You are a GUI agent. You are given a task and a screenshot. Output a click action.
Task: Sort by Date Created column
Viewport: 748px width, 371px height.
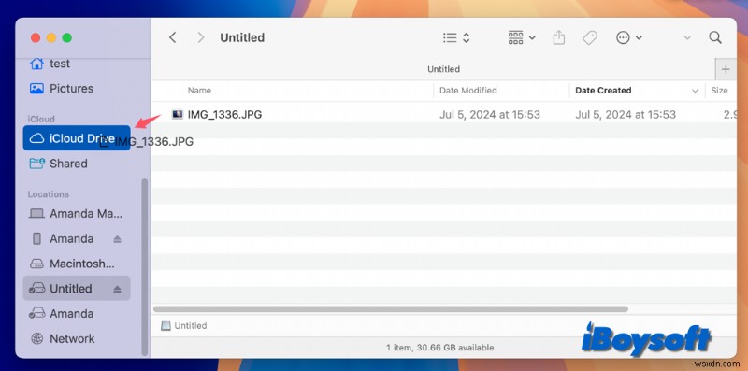[603, 90]
